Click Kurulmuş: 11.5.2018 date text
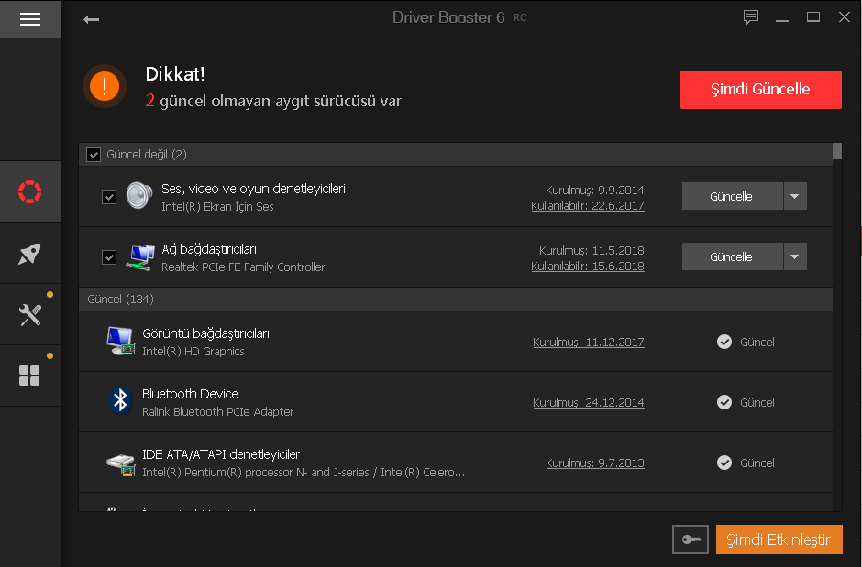The image size is (862, 567). (x=591, y=250)
